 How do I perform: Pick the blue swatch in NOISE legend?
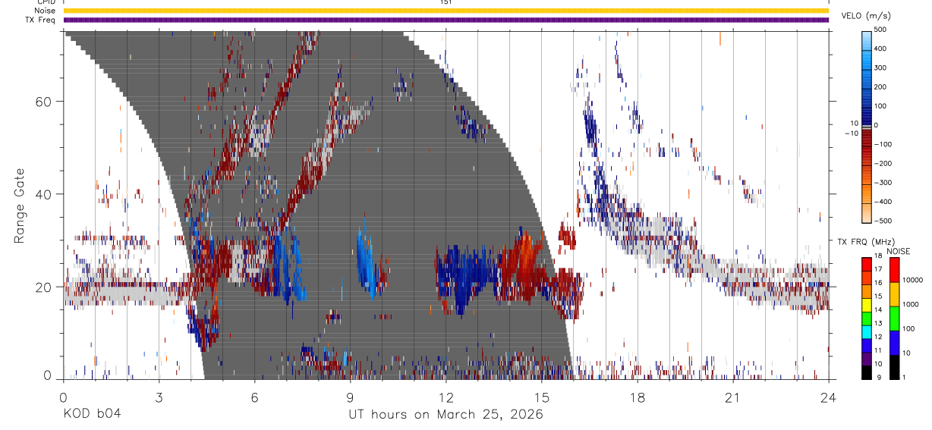coord(893,342)
